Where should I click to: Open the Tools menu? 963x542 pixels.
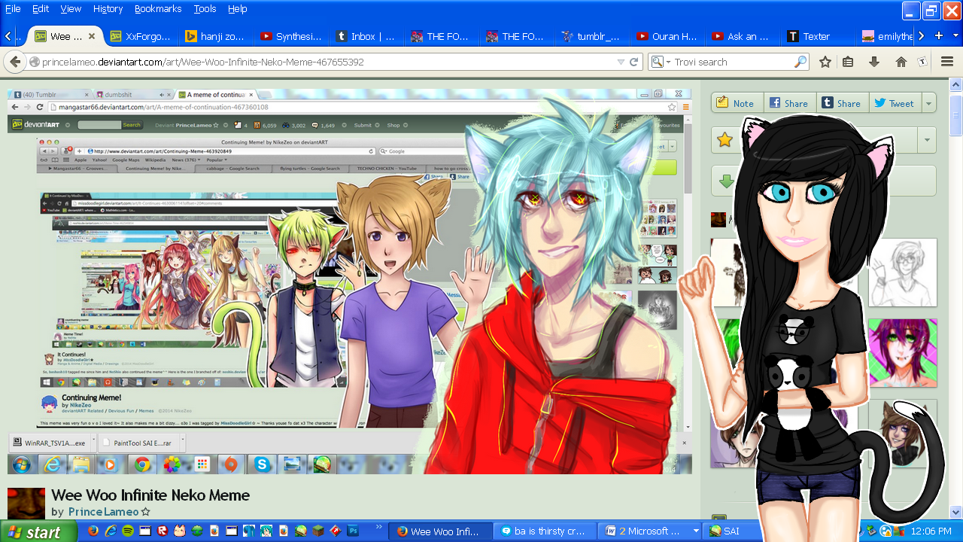point(205,9)
